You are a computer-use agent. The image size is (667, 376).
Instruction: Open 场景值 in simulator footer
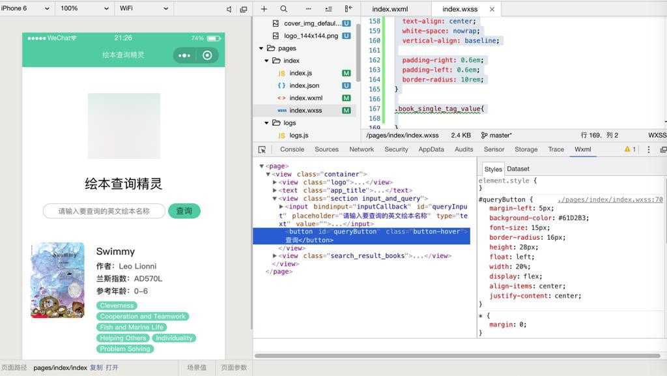[x=197, y=368]
